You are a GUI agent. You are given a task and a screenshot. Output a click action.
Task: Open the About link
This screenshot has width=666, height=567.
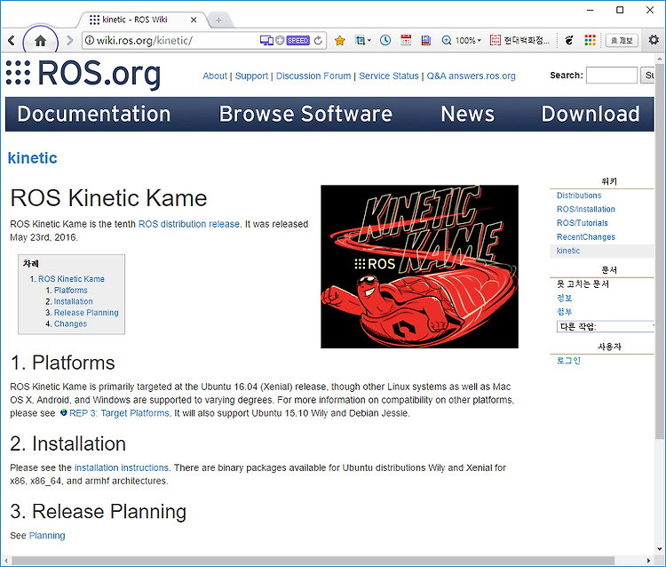point(215,76)
